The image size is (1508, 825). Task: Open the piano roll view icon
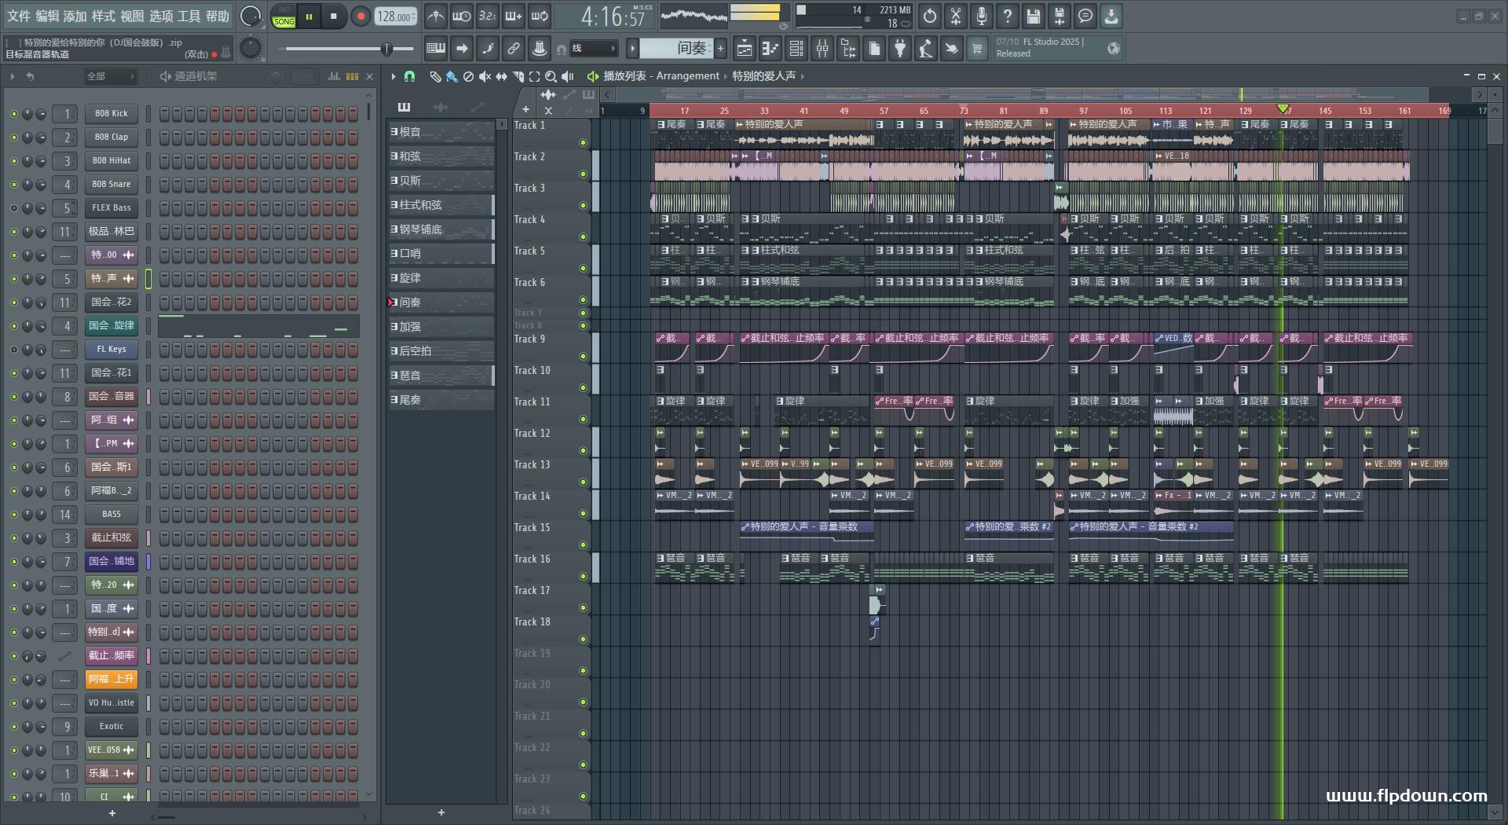coord(770,49)
